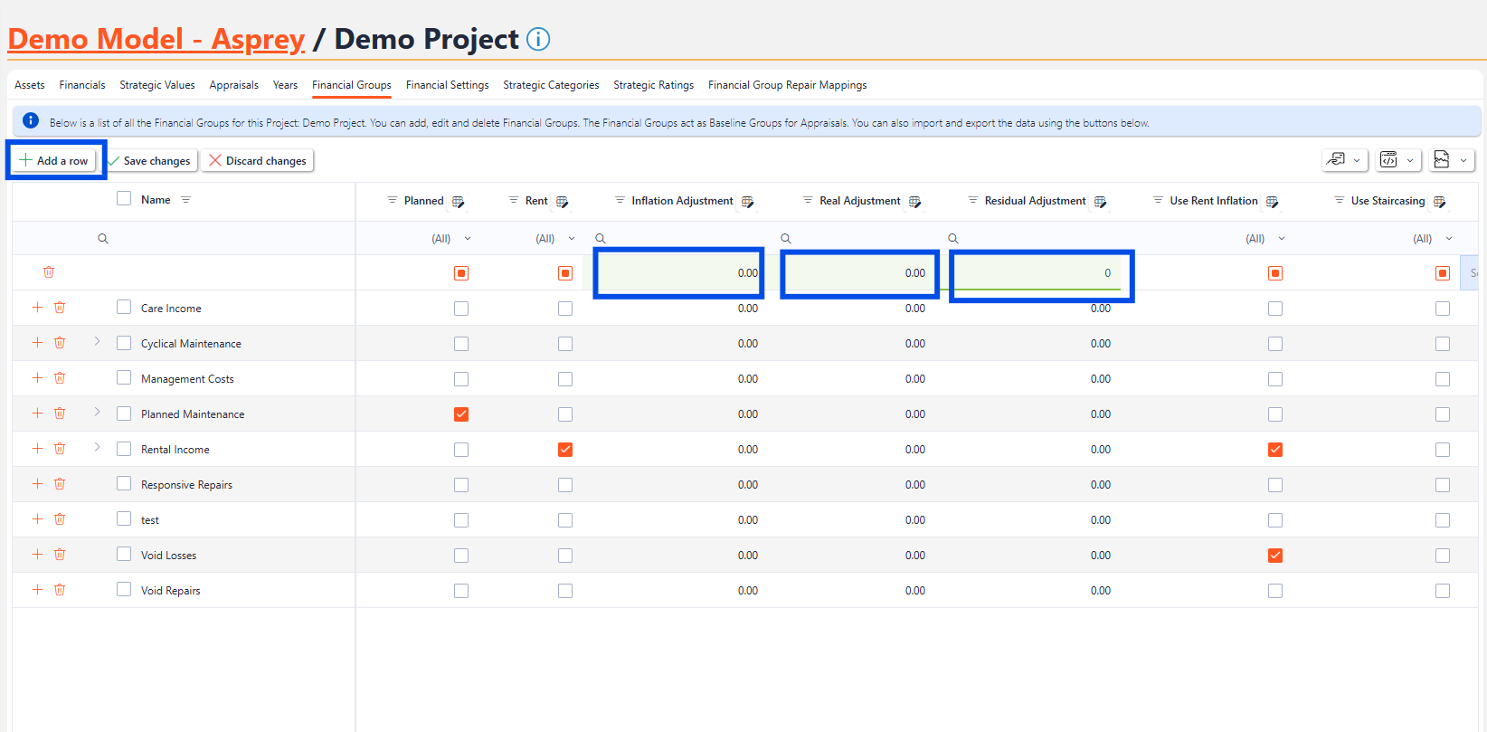The width and height of the screenshot is (1487, 732).
Task: Open the Strategic Ratings tab
Action: (x=653, y=85)
